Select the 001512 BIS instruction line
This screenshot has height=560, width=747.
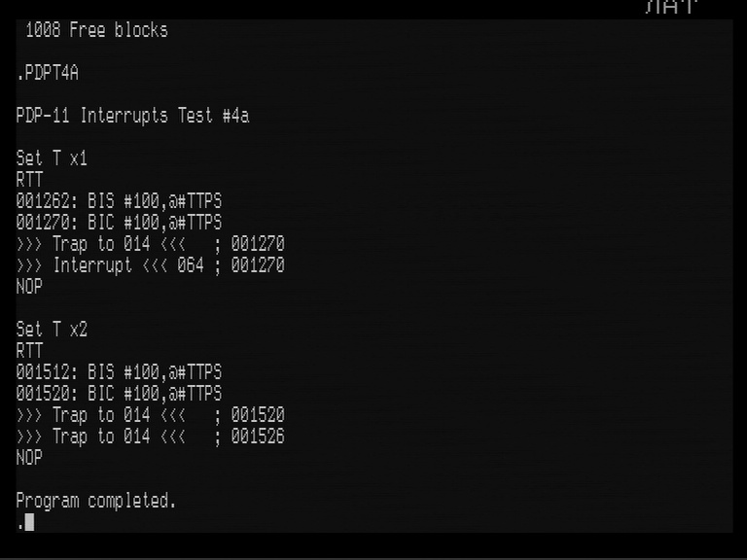[x=119, y=372]
